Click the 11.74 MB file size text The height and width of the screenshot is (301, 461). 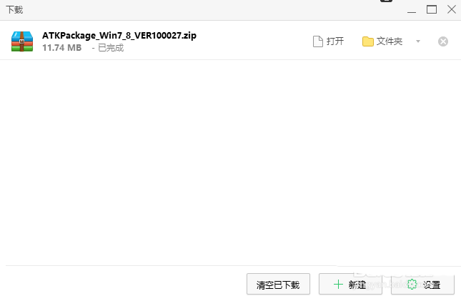click(61, 48)
